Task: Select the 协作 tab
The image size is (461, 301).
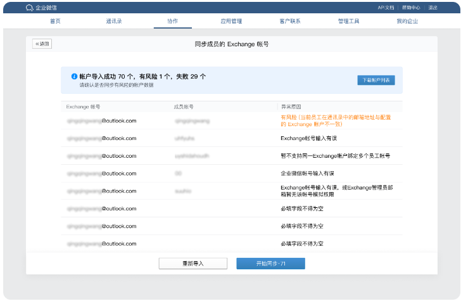Action: (x=172, y=21)
